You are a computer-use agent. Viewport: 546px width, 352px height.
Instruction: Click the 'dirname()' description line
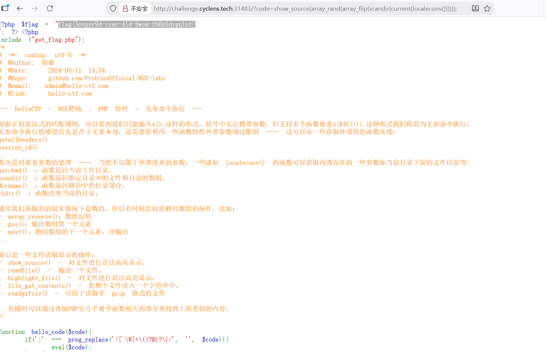click(63, 186)
